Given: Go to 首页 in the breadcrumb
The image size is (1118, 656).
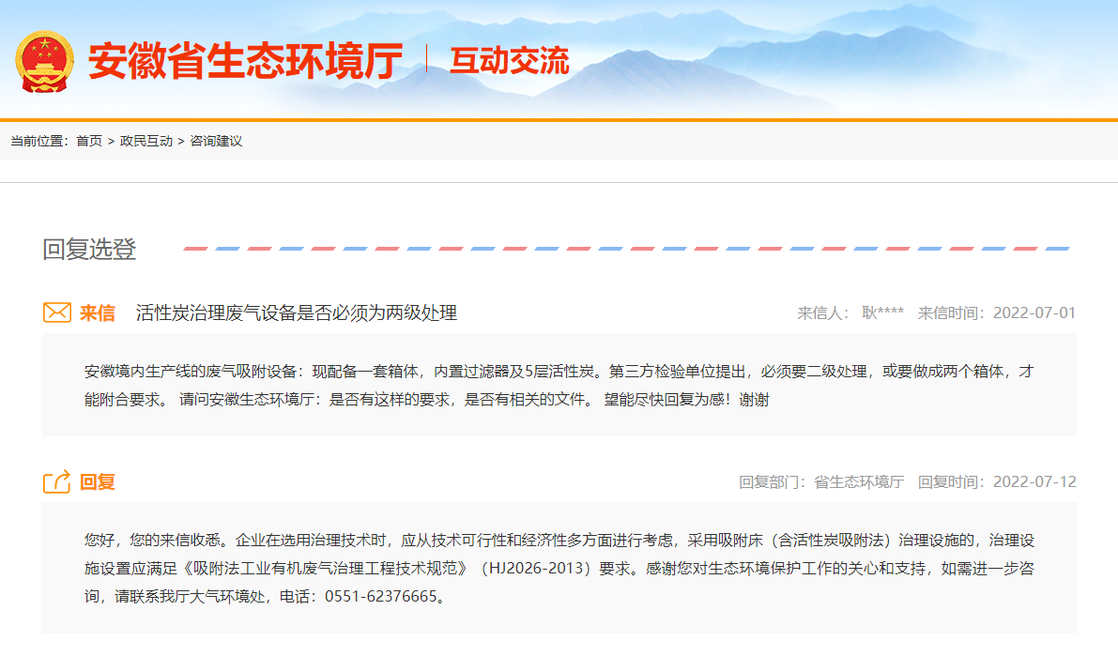Looking at the screenshot, I should tap(89, 141).
